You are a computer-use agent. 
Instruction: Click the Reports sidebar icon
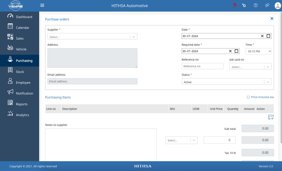point(10,102)
